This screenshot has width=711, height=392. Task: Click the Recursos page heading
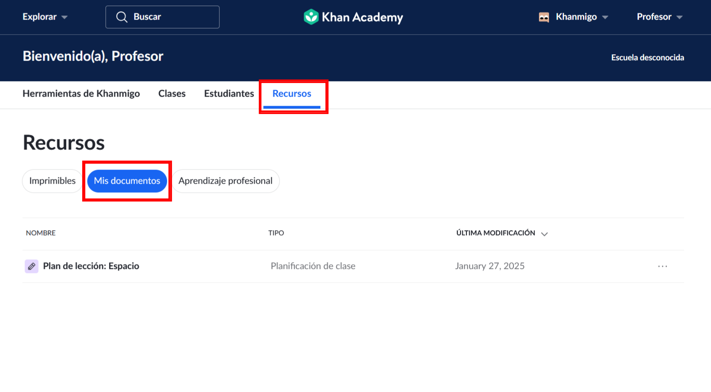tap(64, 143)
